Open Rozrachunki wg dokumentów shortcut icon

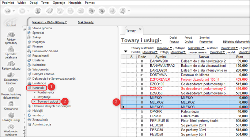pos(11,90)
